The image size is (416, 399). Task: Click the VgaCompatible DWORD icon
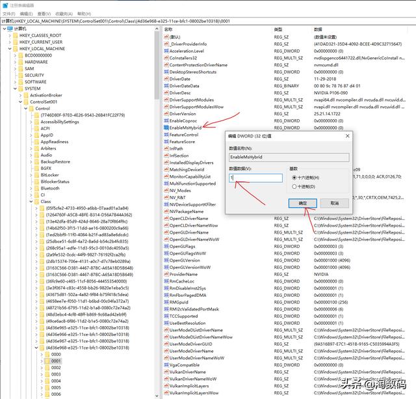click(x=166, y=365)
